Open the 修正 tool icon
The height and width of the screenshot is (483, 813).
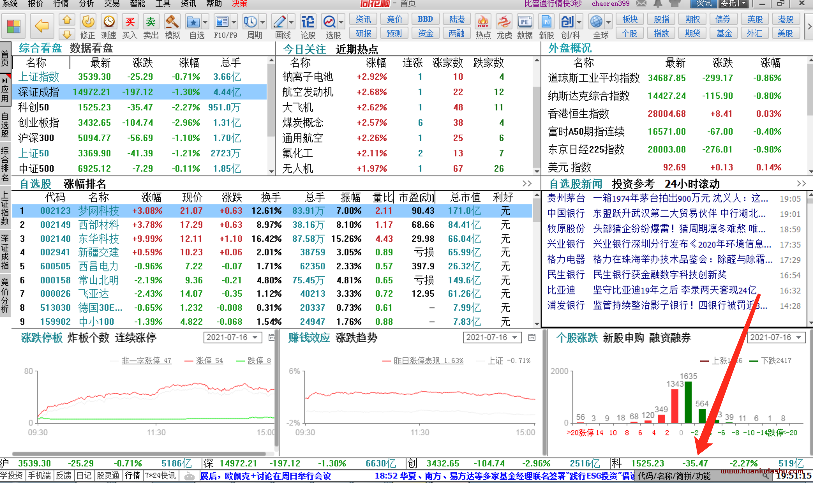tap(87, 22)
